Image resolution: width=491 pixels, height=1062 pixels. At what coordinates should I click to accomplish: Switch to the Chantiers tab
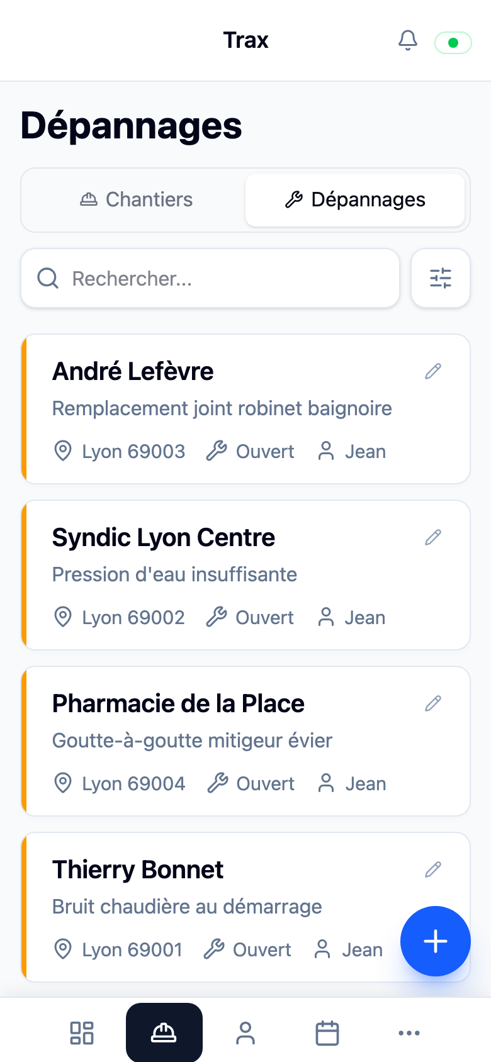pos(136,199)
